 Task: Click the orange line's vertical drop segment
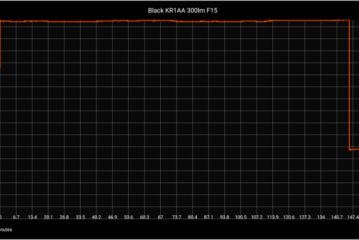point(349,85)
